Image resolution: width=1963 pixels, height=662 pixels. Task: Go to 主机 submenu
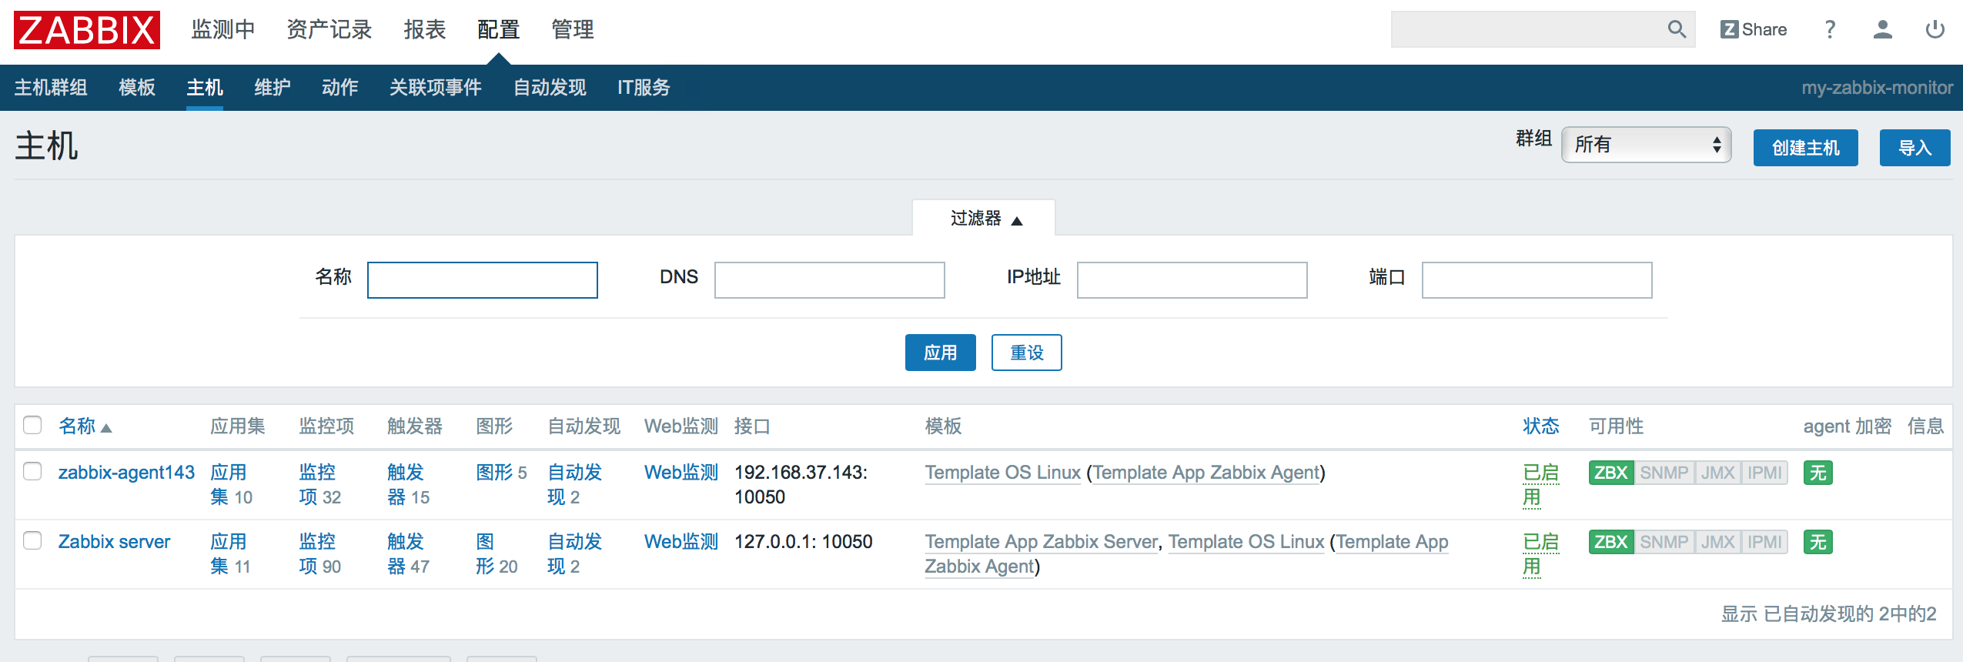click(205, 88)
